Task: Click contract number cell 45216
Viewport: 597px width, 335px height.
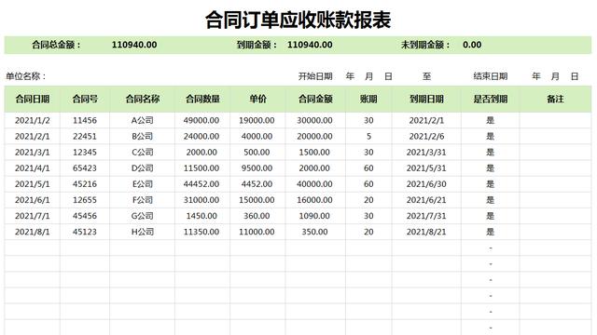Action: [x=85, y=184]
